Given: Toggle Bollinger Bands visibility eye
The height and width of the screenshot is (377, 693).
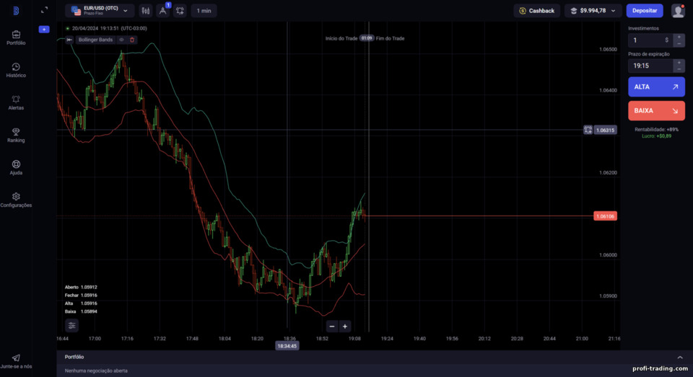Looking at the screenshot, I should click(121, 40).
